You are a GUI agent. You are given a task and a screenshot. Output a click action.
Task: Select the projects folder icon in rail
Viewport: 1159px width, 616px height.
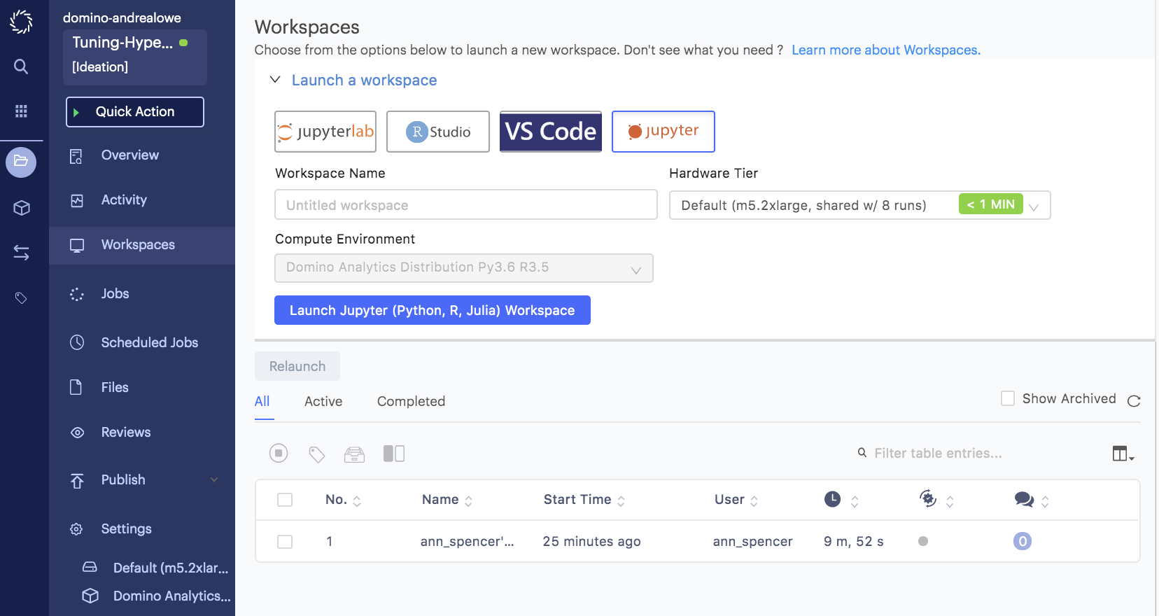pos(21,162)
